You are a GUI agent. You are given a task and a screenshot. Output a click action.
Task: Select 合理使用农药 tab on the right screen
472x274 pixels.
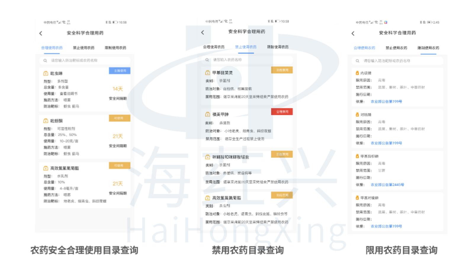point(364,48)
